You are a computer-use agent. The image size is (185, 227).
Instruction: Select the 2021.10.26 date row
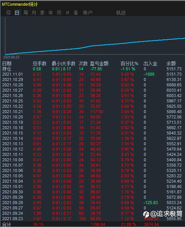(x=13, y=96)
